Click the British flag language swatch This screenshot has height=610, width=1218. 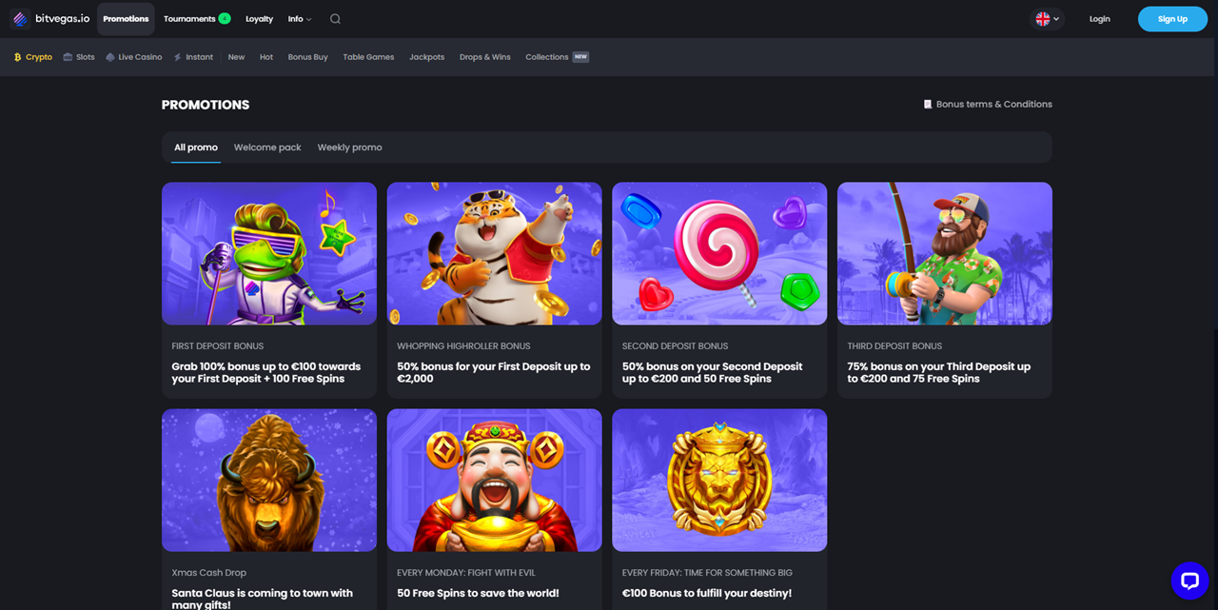coord(1041,18)
